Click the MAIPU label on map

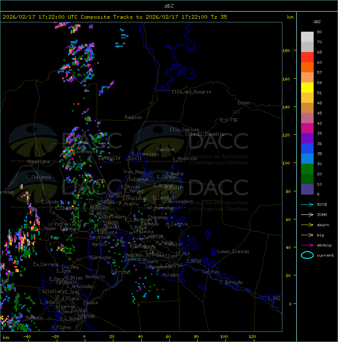tap(112, 223)
